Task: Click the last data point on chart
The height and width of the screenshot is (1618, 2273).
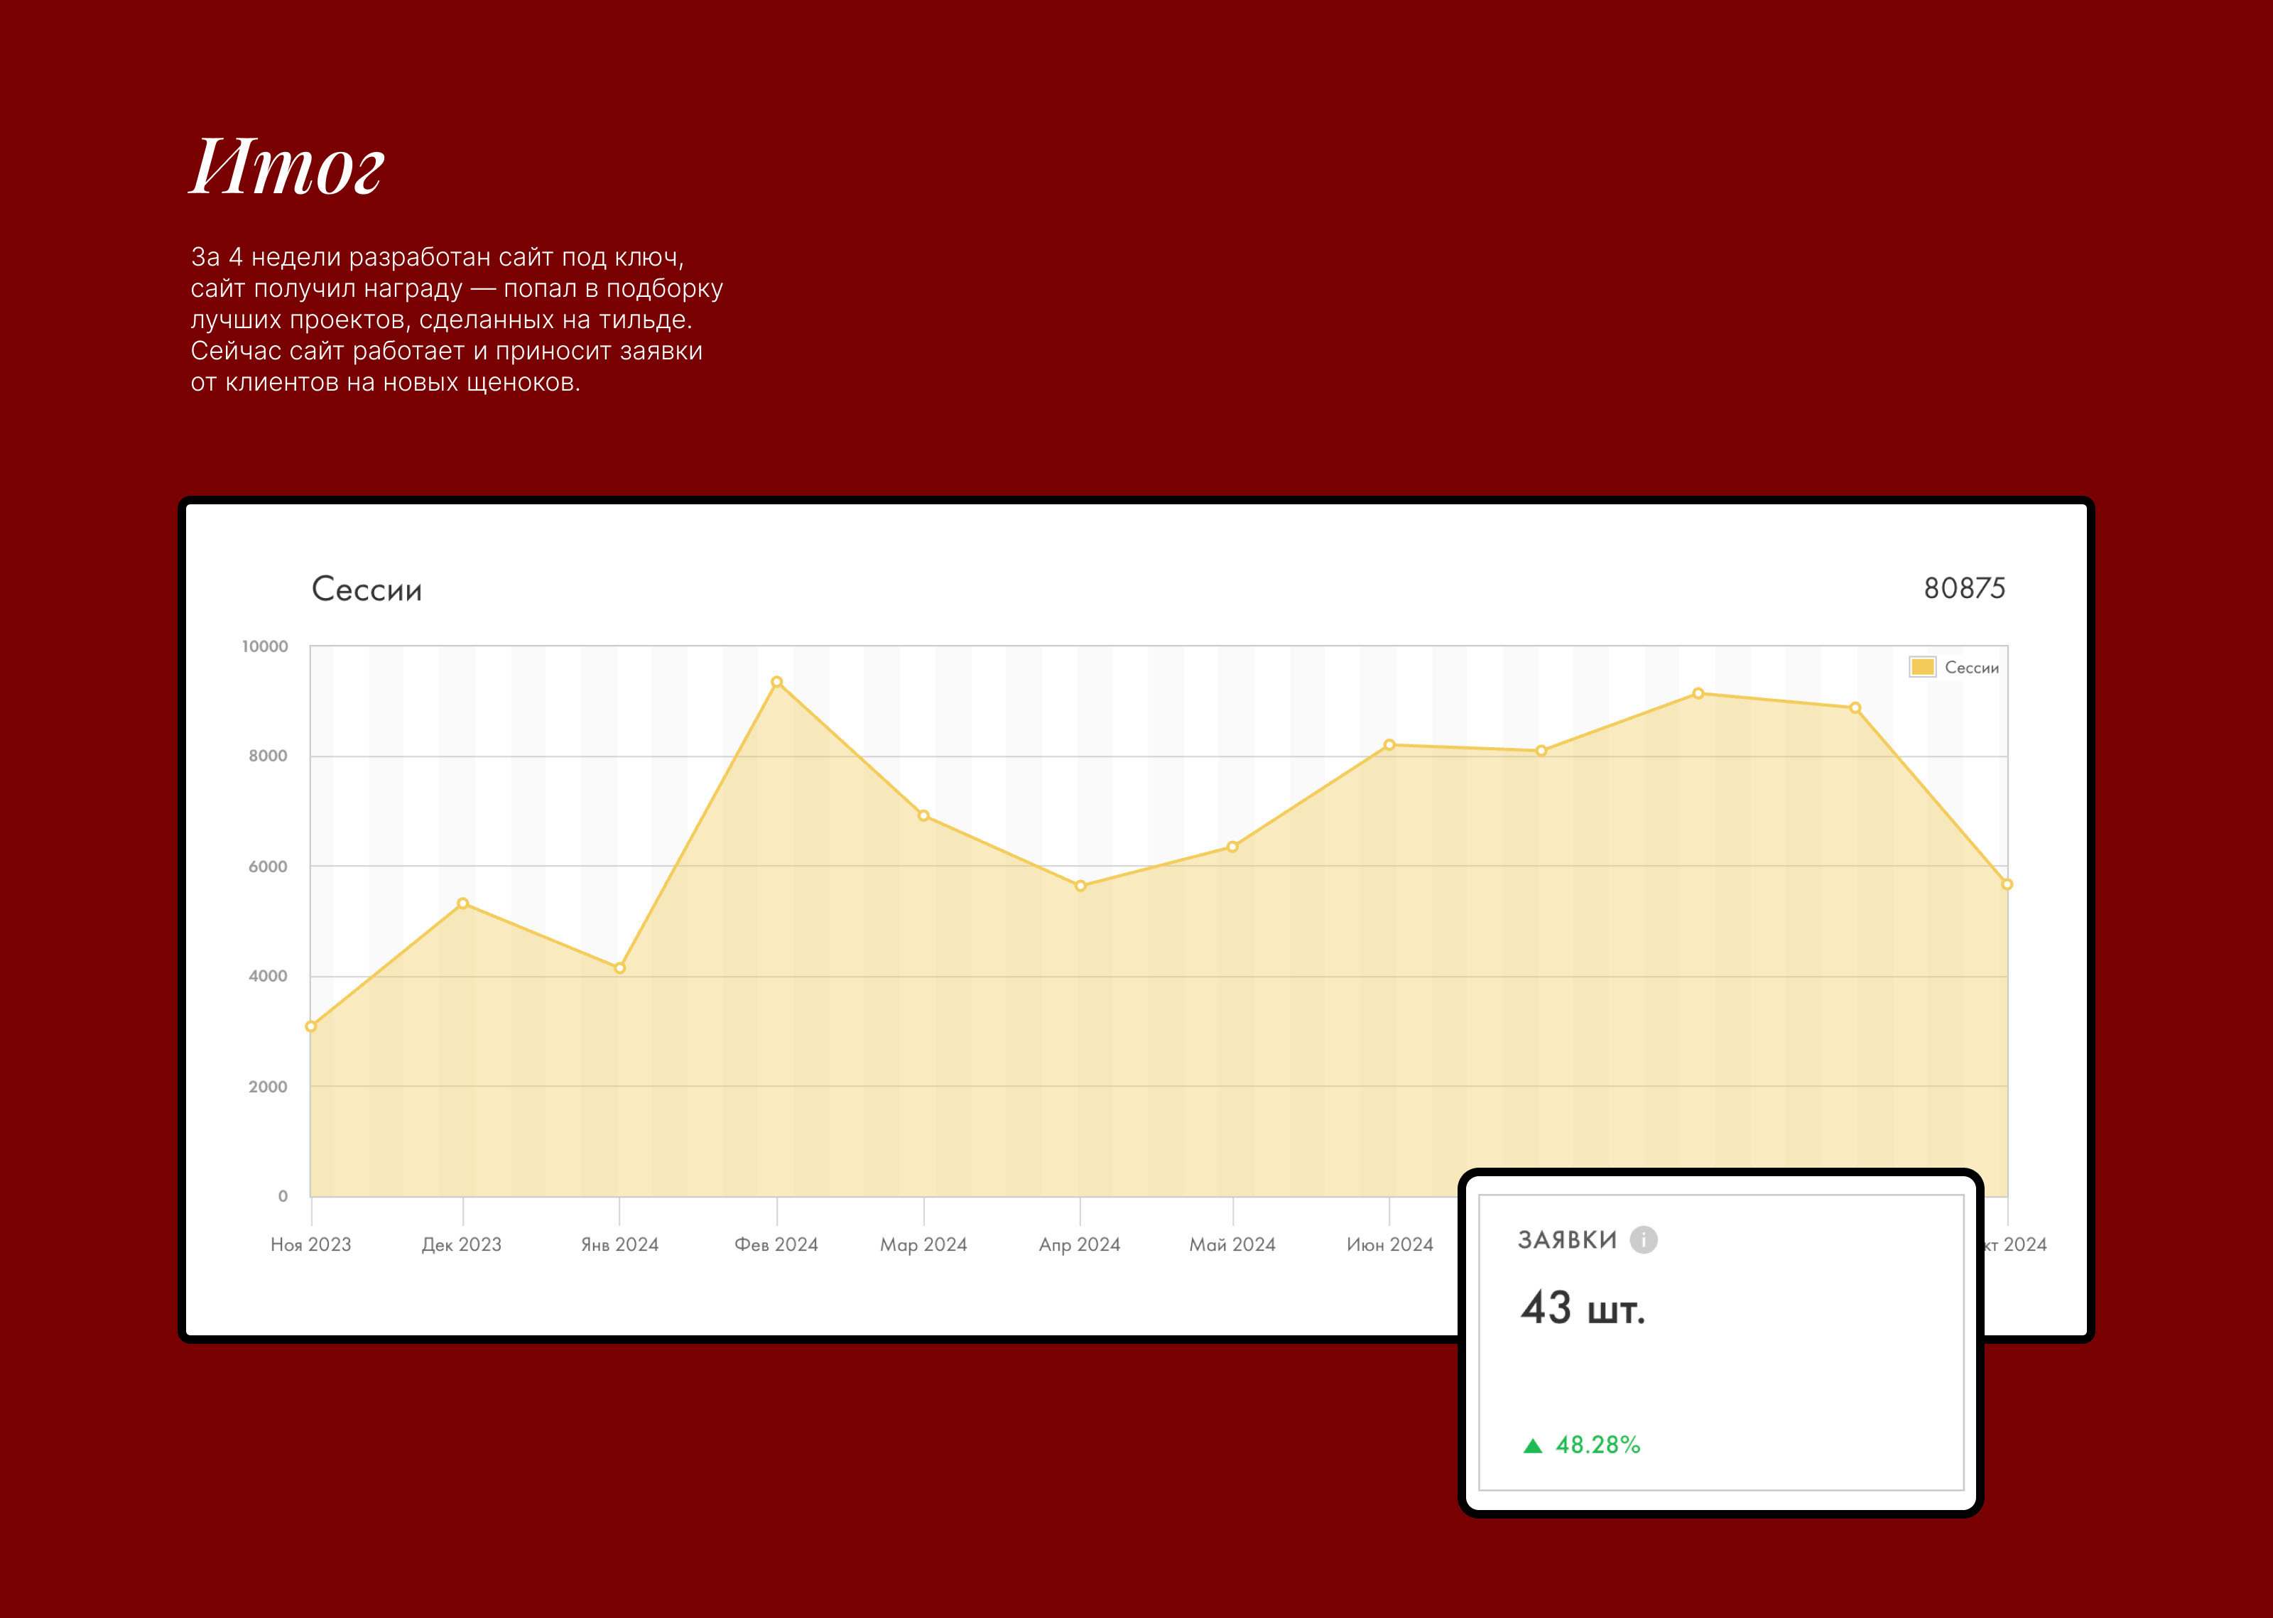Action: point(2007,885)
